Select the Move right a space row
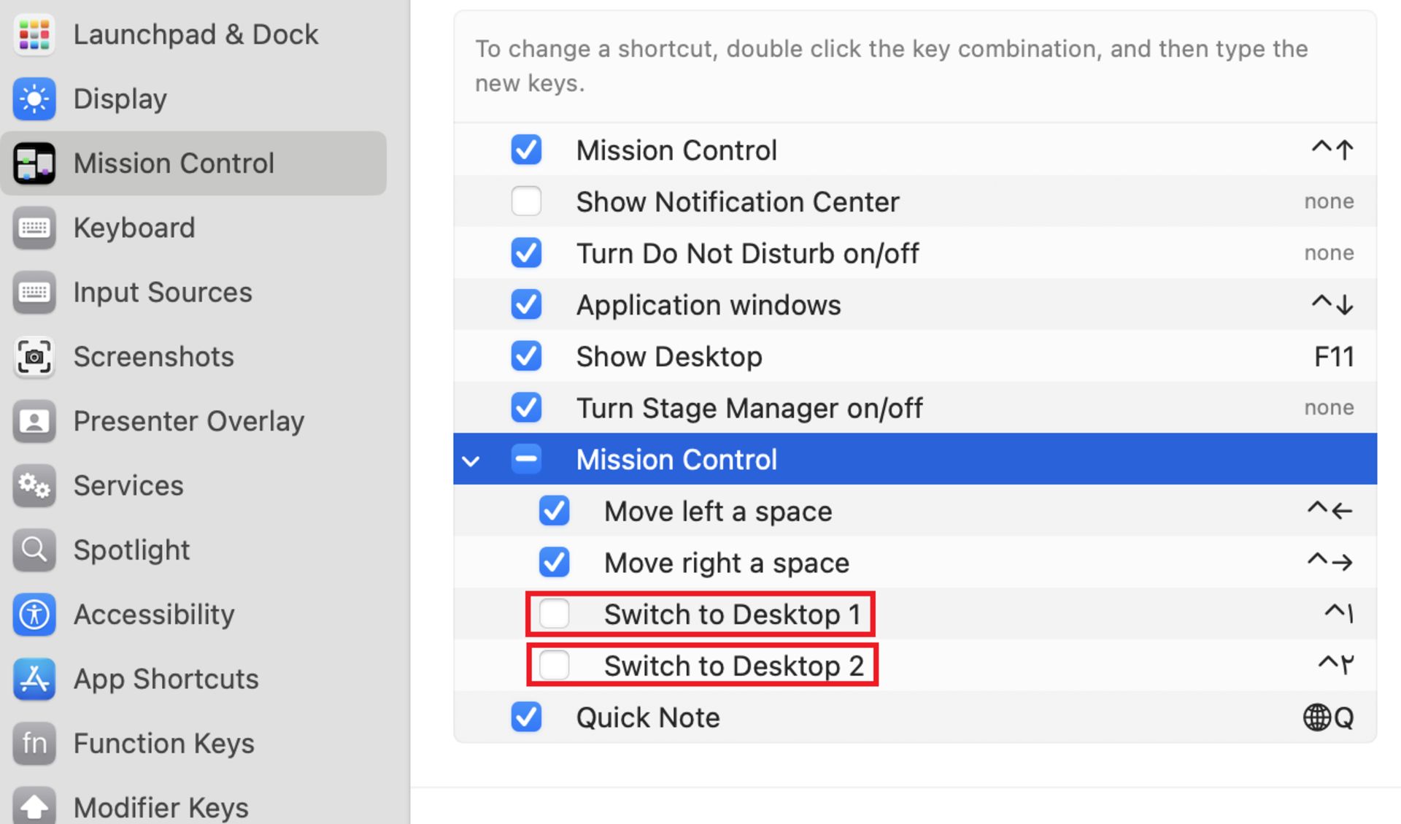Image resolution: width=1401 pixels, height=824 pixels. coord(915,563)
